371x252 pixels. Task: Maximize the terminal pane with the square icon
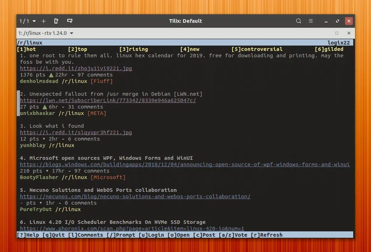tap(336, 33)
